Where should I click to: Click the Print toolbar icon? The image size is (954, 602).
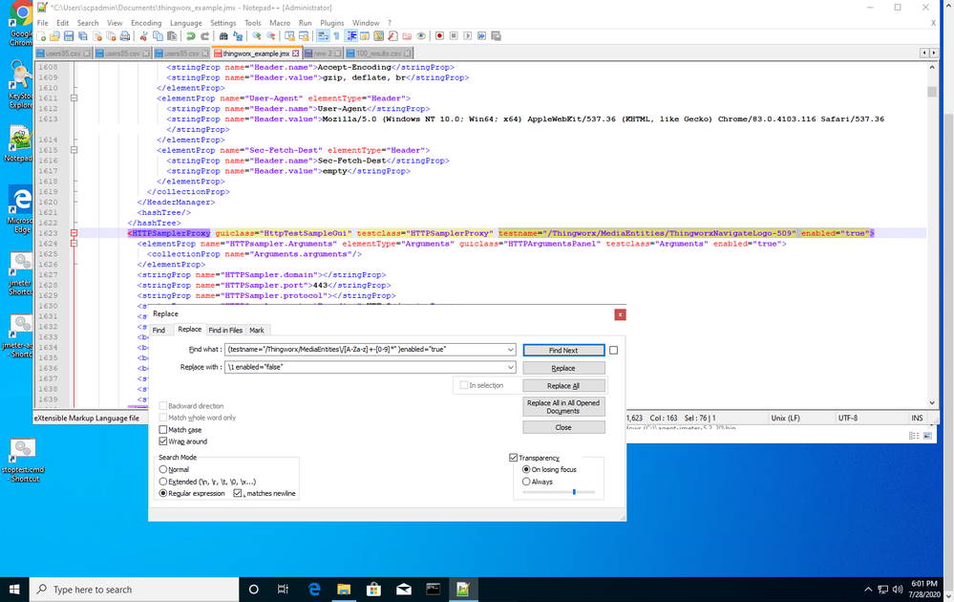(x=125, y=36)
